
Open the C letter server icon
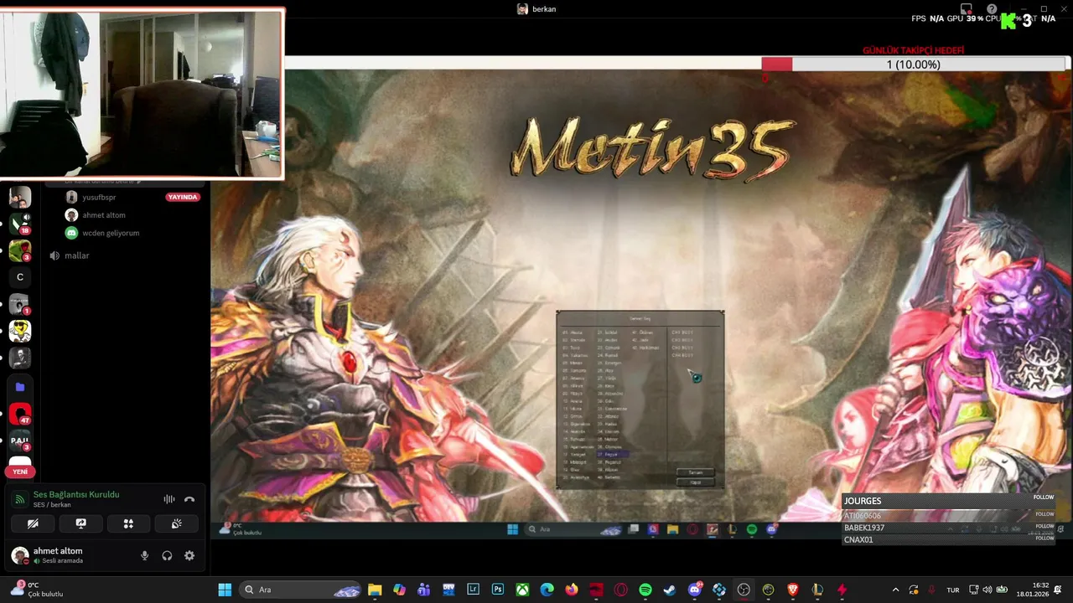click(x=20, y=277)
